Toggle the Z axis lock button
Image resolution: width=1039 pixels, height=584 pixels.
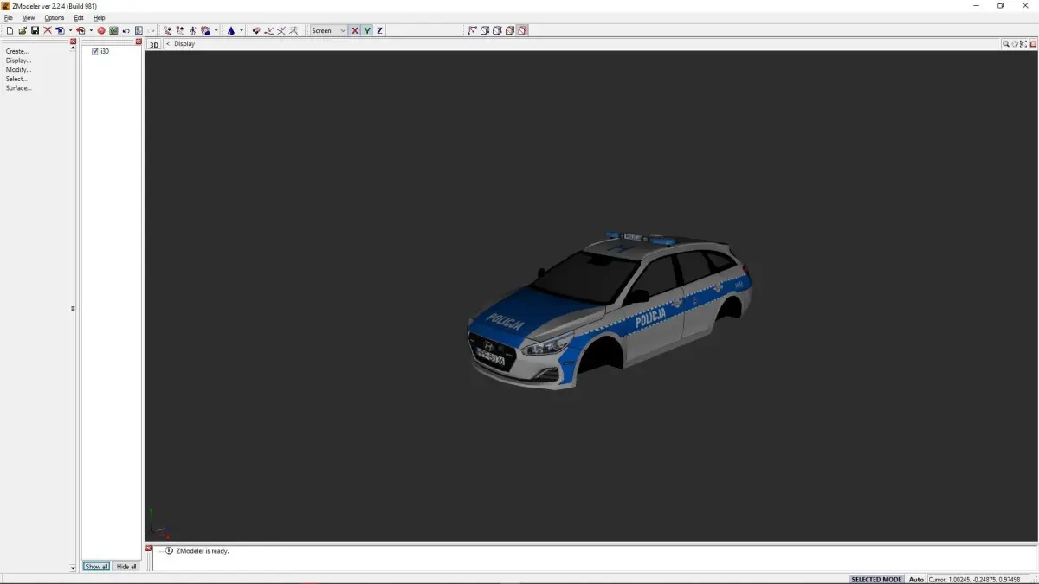[x=379, y=30]
